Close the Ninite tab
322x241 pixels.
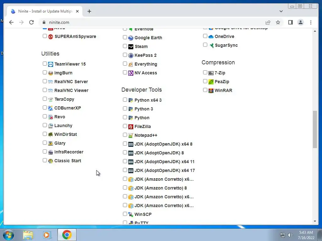(x=77, y=11)
